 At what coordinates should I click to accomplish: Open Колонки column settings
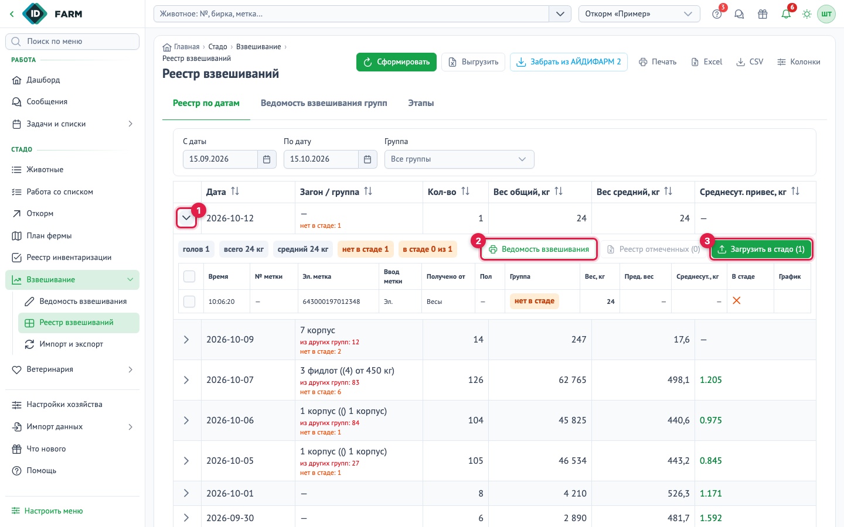click(x=798, y=62)
